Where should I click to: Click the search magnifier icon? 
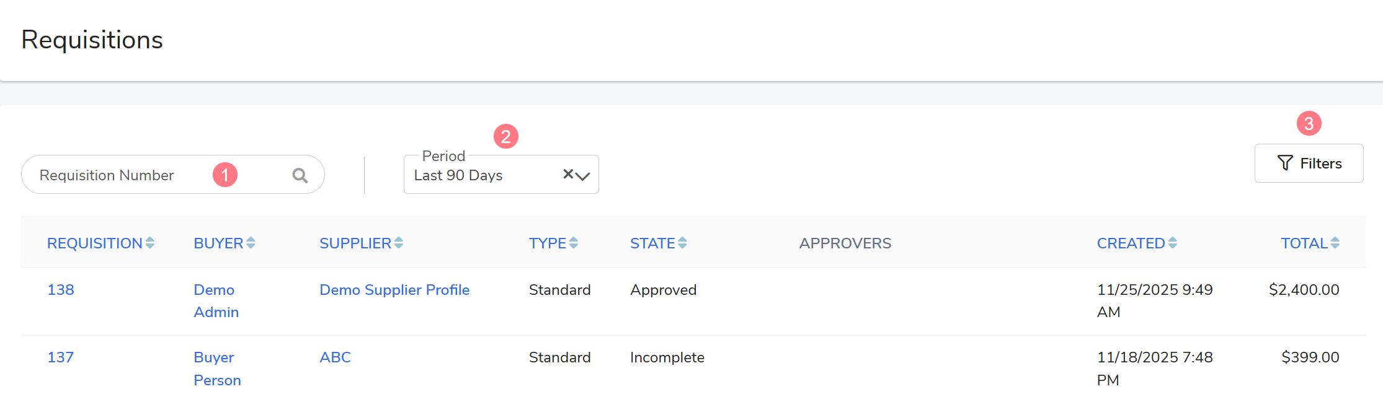300,175
